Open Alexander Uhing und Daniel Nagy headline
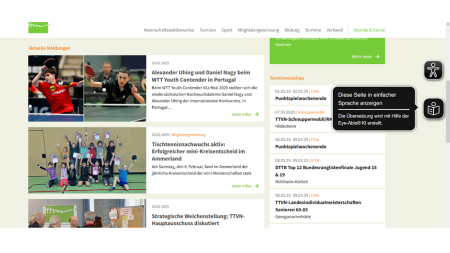450x253 pixels. pyautogui.click(x=200, y=76)
